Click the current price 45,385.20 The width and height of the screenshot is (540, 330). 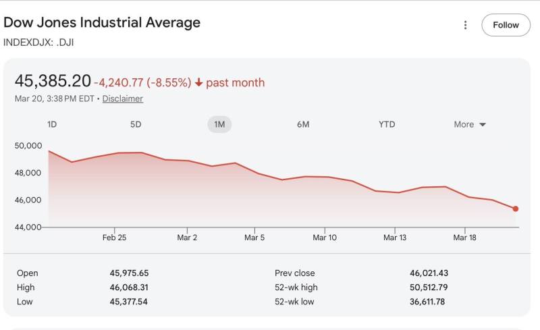point(53,81)
